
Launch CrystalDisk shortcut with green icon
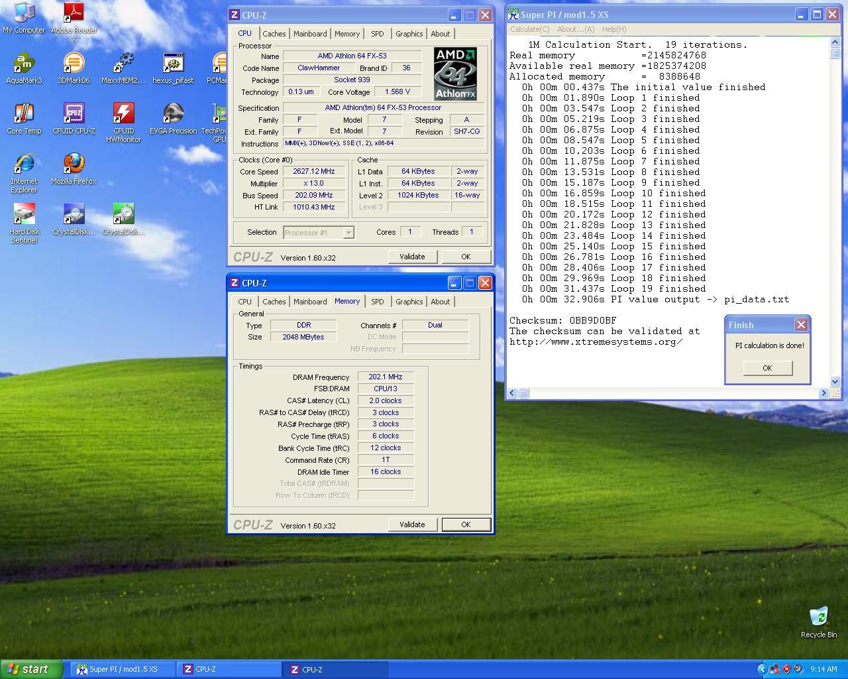coord(123,219)
